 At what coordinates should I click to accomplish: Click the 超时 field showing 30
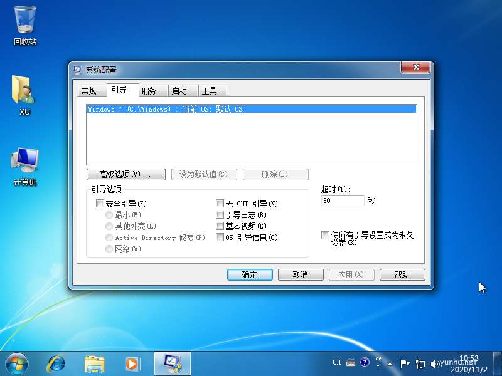[x=342, y=201]
